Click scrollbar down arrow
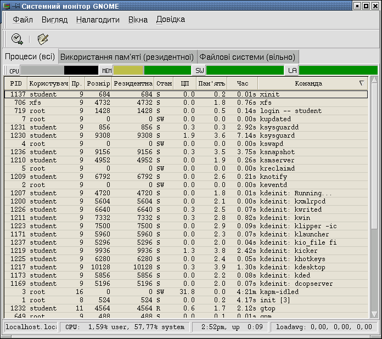Viewport: 382px width, 339px height. (374, 314)
